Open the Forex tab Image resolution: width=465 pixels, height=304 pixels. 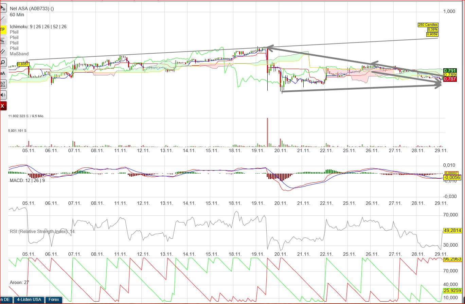pyautogui.click(x=54, y=300)
